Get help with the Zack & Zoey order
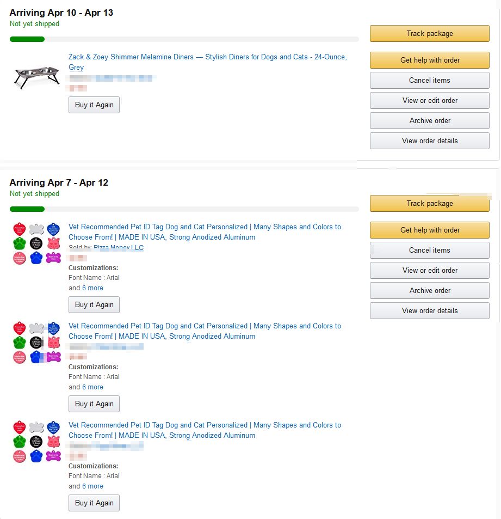501x519 pixels. click(430, 60)
